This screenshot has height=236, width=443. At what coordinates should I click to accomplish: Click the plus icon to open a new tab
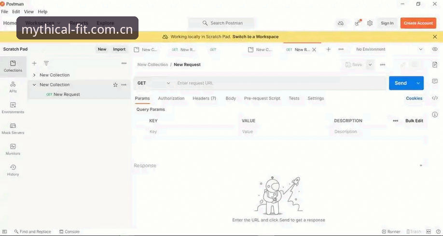pos(328,49)
